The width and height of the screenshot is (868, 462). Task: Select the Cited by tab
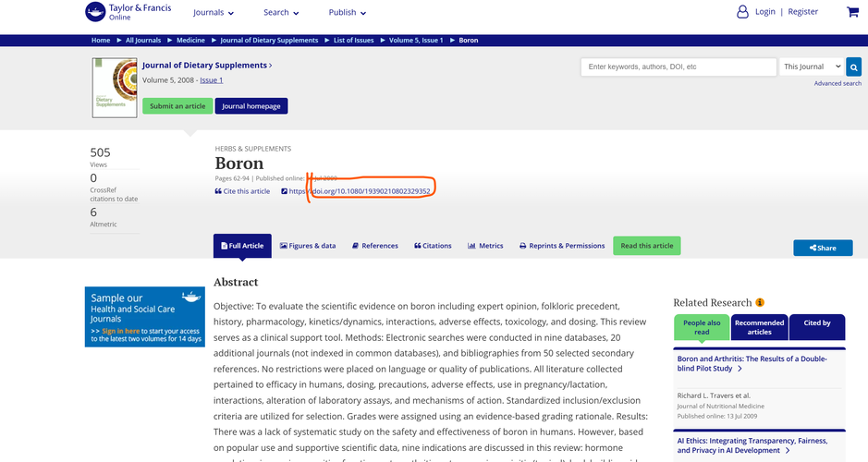pyautogui.click(x=817, y=327)
